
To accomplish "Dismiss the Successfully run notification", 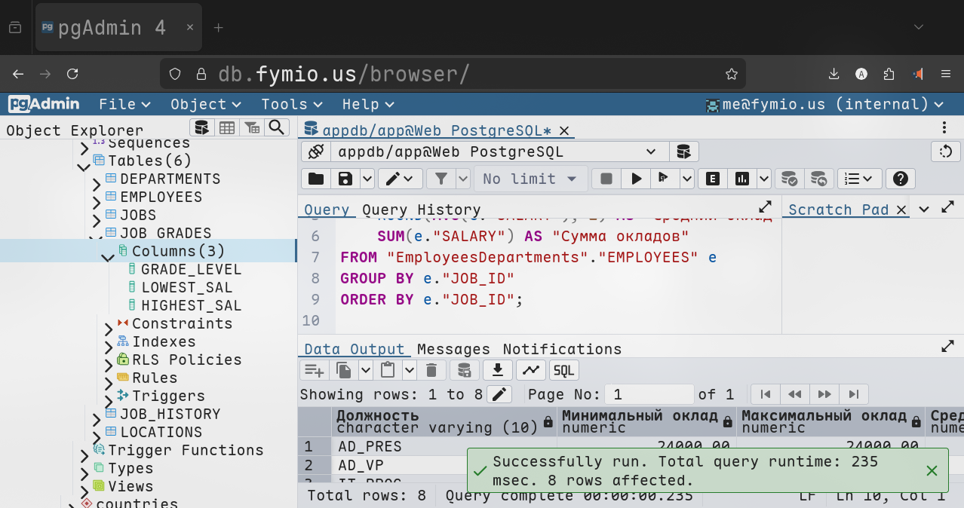I will [932, 471].
